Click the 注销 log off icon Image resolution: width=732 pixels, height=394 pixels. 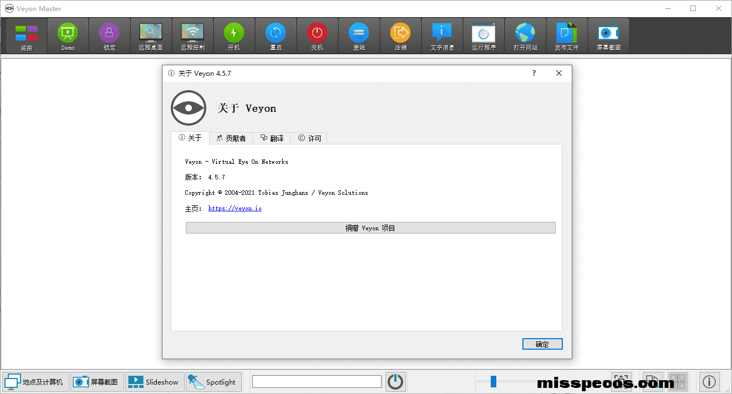click(x=400, y=37)
